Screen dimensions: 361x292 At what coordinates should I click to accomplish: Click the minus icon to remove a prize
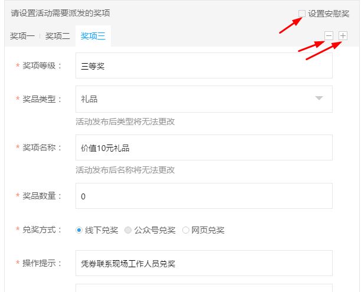(x=329, y=36)
